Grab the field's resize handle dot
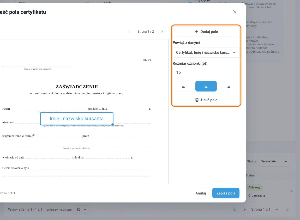Viewport: 300px width, 220px height. [113, 125]
